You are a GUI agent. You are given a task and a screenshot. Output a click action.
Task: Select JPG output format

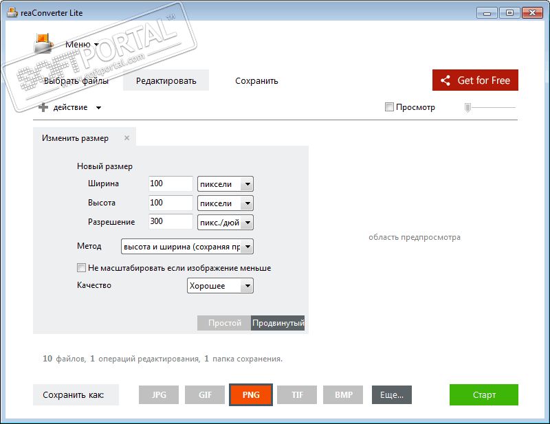(159, 395)
